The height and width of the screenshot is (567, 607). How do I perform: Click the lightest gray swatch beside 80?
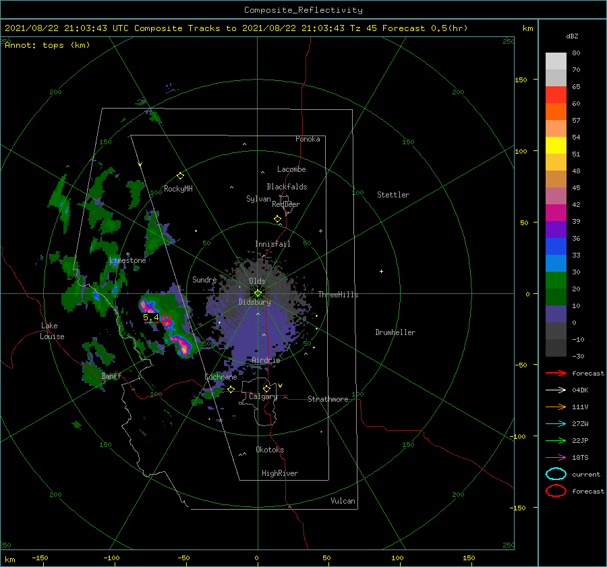tap(556, 61)
